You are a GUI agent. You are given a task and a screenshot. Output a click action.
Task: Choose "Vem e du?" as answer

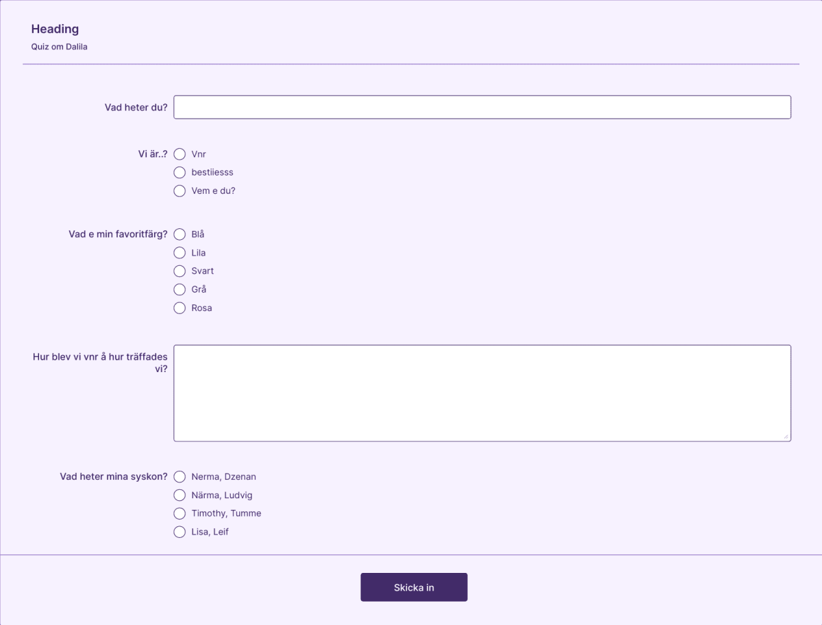(x=179, y=191)
